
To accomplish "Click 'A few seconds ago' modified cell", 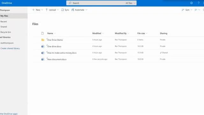I will [x=100, y=59].
